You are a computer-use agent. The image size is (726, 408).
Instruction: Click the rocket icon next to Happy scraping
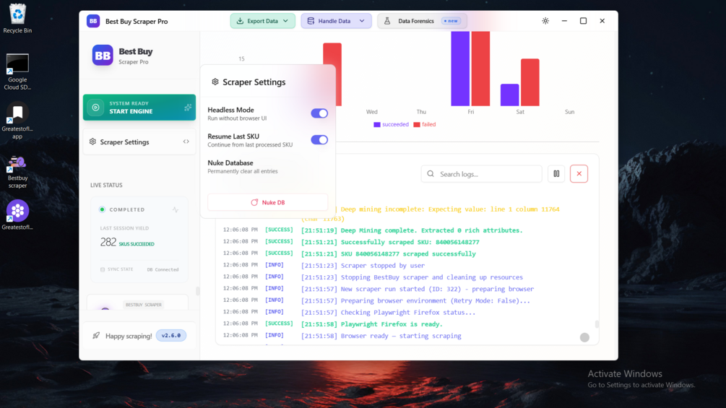(x=96, y=335)
